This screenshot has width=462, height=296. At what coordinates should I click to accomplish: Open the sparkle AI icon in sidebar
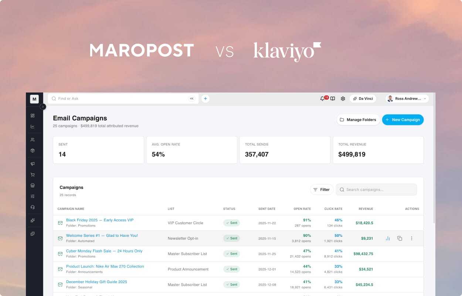(33, 220)
